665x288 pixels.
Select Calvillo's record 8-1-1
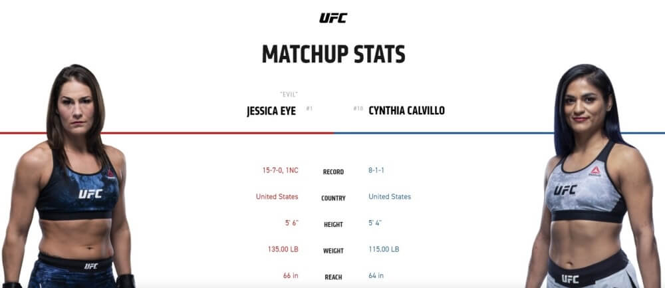(x=376, y=170)
